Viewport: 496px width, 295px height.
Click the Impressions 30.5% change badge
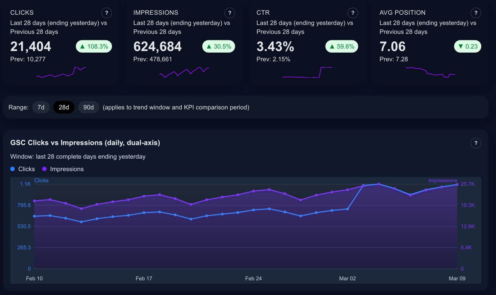[219, 47]
